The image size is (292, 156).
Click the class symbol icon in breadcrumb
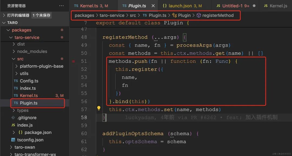[x=174, y=15]
